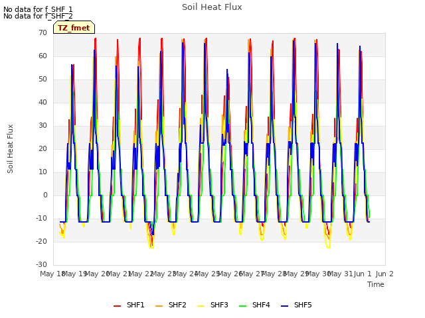Select the SHF1 legend entry
The image size is (425, 318).
[x=129, y=305]
